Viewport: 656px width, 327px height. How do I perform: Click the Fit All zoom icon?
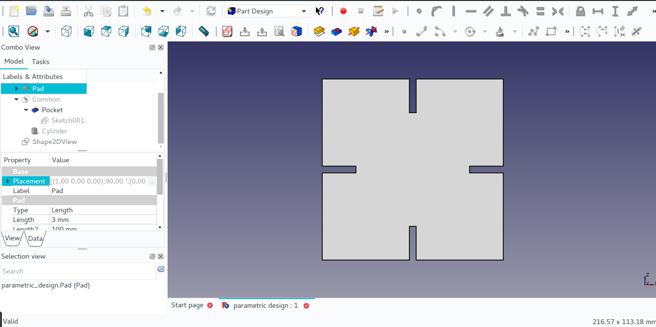(x=13, y=31)
